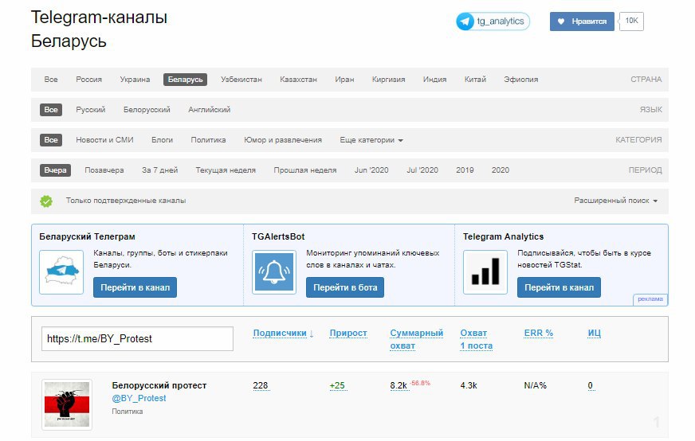Open the @BY_Protest handle link
Screen dimensions: 695x441
click(139, 398)
